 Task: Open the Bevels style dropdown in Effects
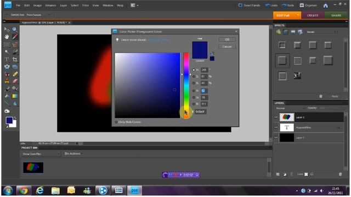pyautogui.click(x=321, y=32)
